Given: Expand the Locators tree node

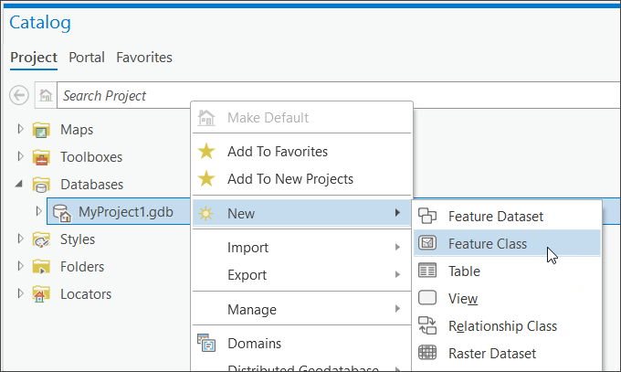Looking at the screenshot, I should click(21, 294).
